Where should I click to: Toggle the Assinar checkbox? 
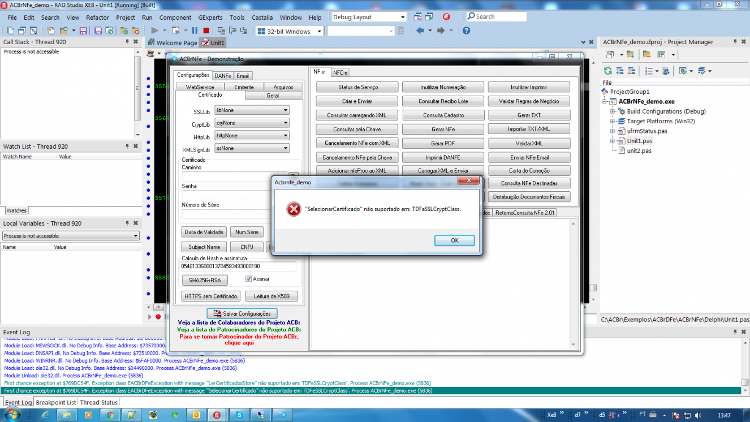tap(248, 279)
